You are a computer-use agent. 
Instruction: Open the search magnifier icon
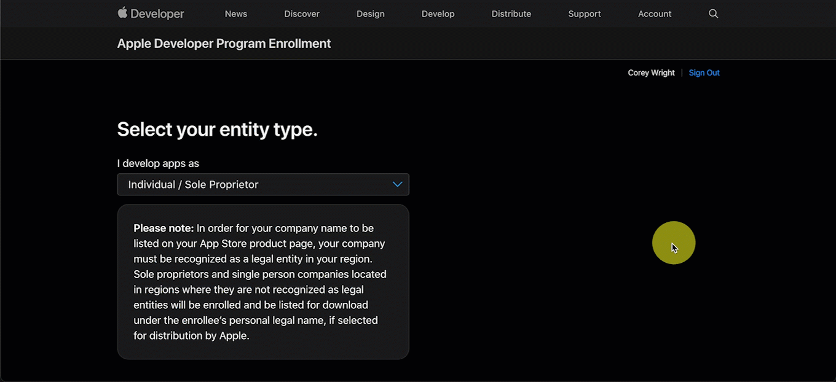point(713,14)
